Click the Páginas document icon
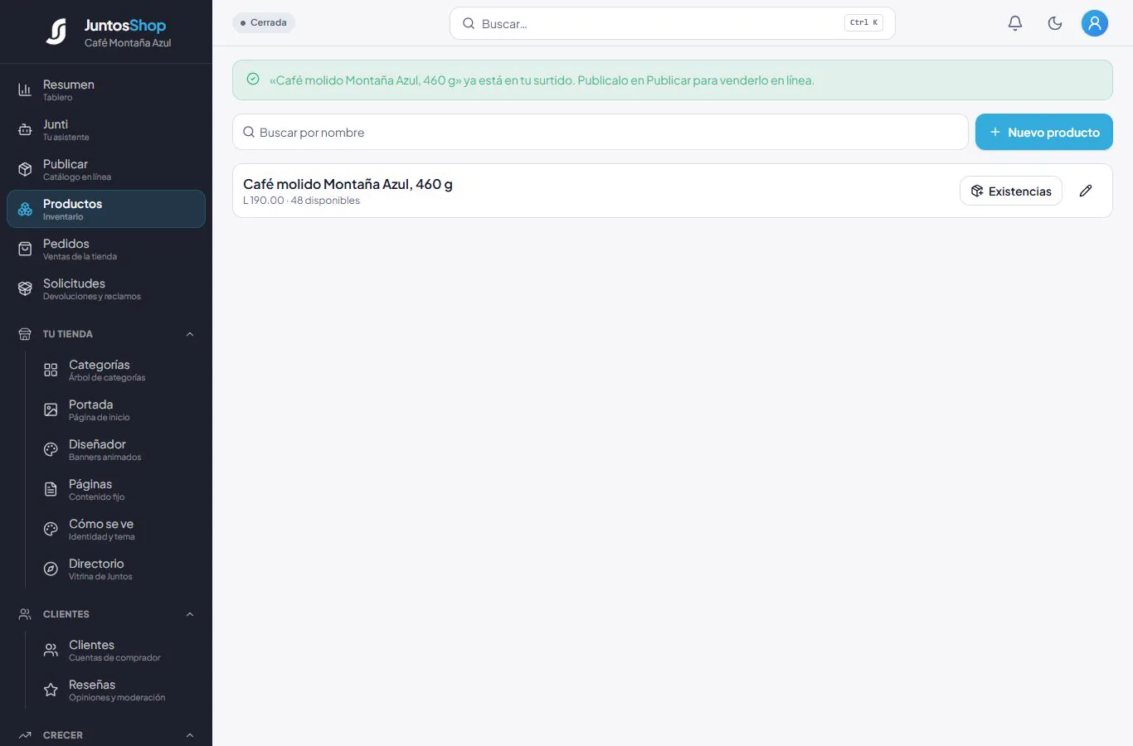Screen dimensions: 1133x746 click(x=51, y=489)
